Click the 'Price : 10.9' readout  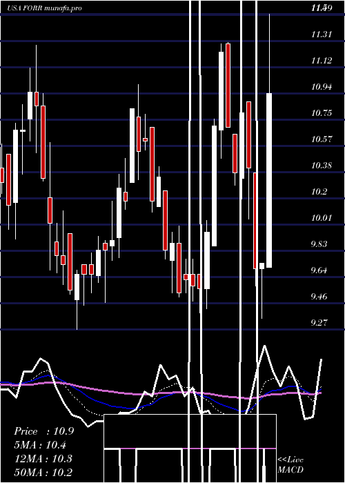44,431
